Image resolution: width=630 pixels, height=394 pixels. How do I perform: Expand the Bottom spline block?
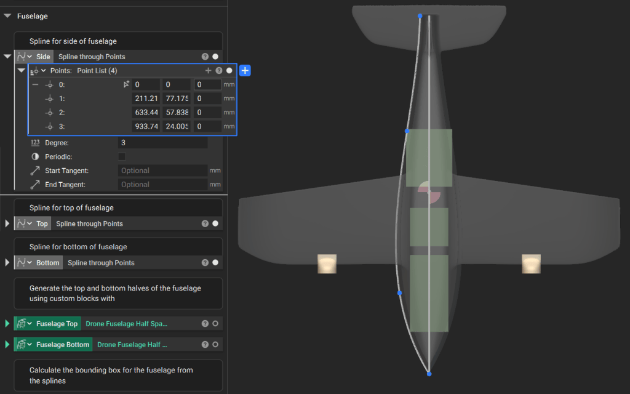(7, 262)
